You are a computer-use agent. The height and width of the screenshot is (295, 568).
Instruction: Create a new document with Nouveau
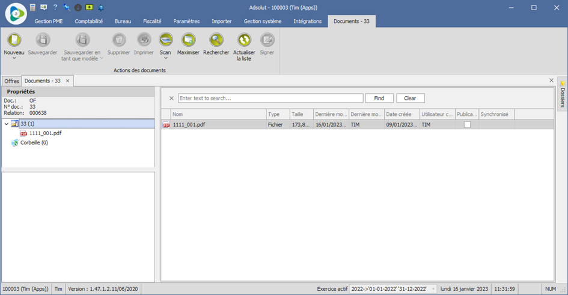(14, 40)
